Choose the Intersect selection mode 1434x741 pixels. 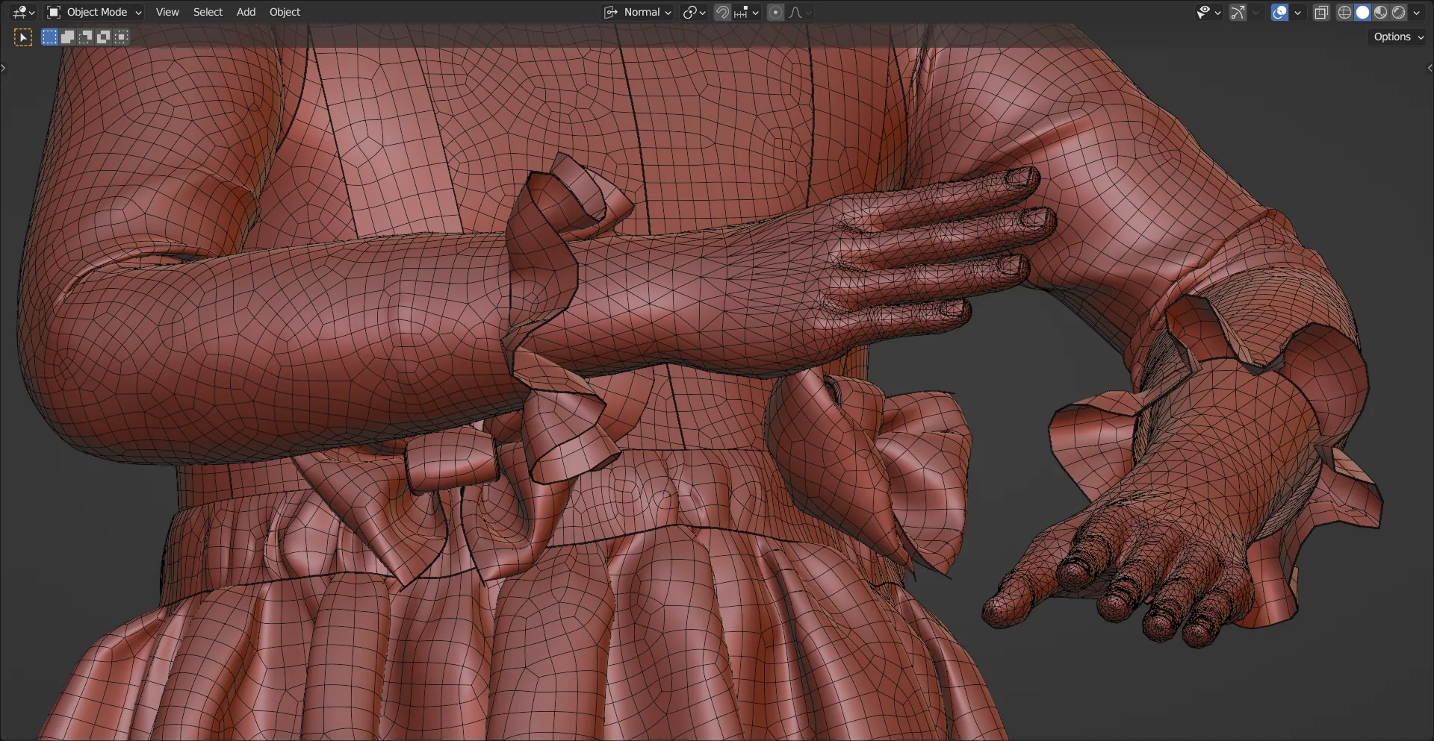121,37
